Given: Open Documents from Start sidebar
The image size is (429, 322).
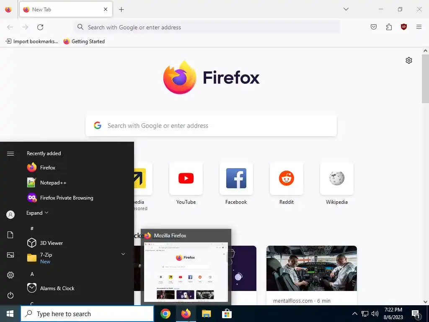Looking at the screenshot, I should (x=10, y=235).
